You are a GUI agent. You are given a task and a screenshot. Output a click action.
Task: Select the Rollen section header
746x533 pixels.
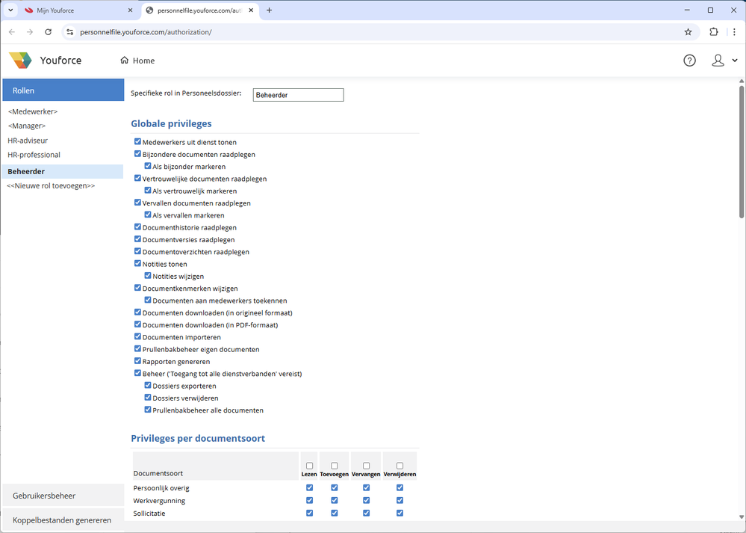[x=63, y=90]
